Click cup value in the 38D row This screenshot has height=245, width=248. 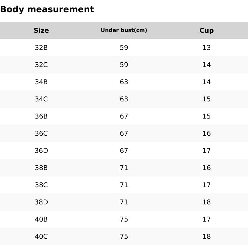pos(207,202)
